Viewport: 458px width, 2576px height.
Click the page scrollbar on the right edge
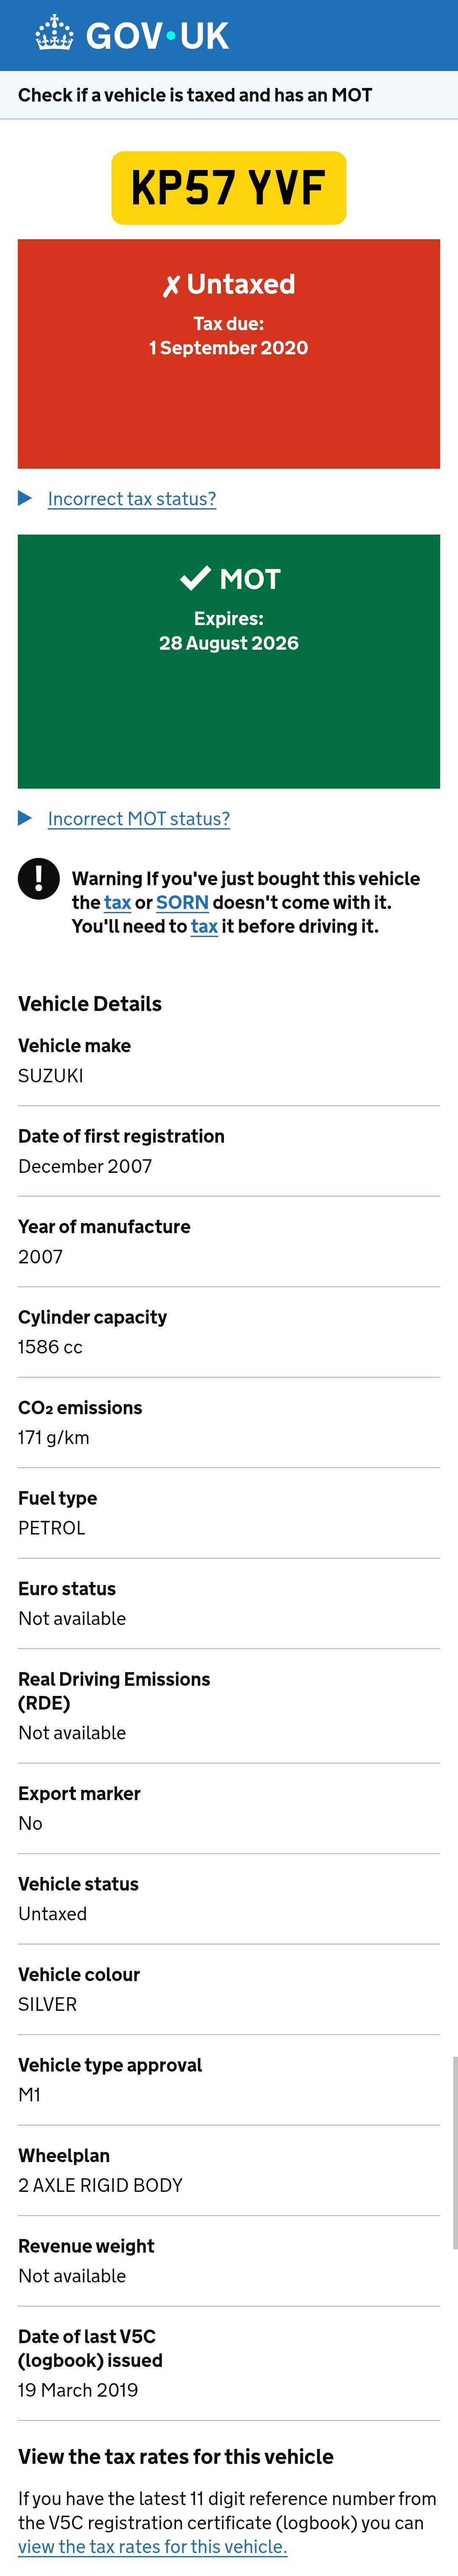tap(455, 2150)
